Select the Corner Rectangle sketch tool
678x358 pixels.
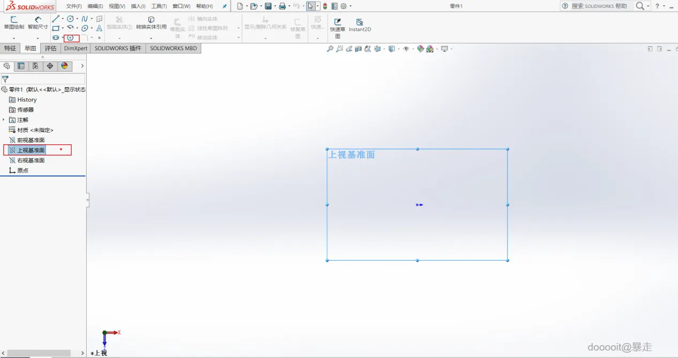click(56, 28)
